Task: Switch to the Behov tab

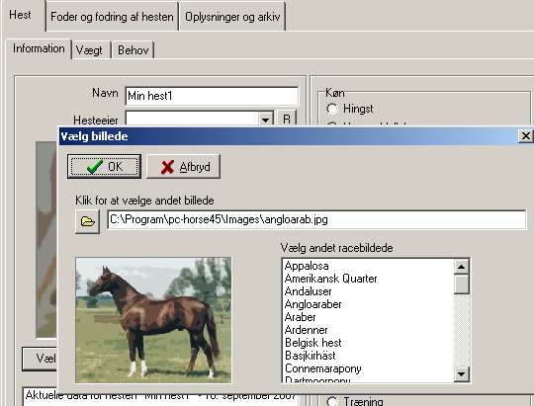Action: pyautogui.click(x=133, y=50)
